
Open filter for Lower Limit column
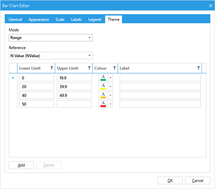pyautogui.click(x=52, y=68)
